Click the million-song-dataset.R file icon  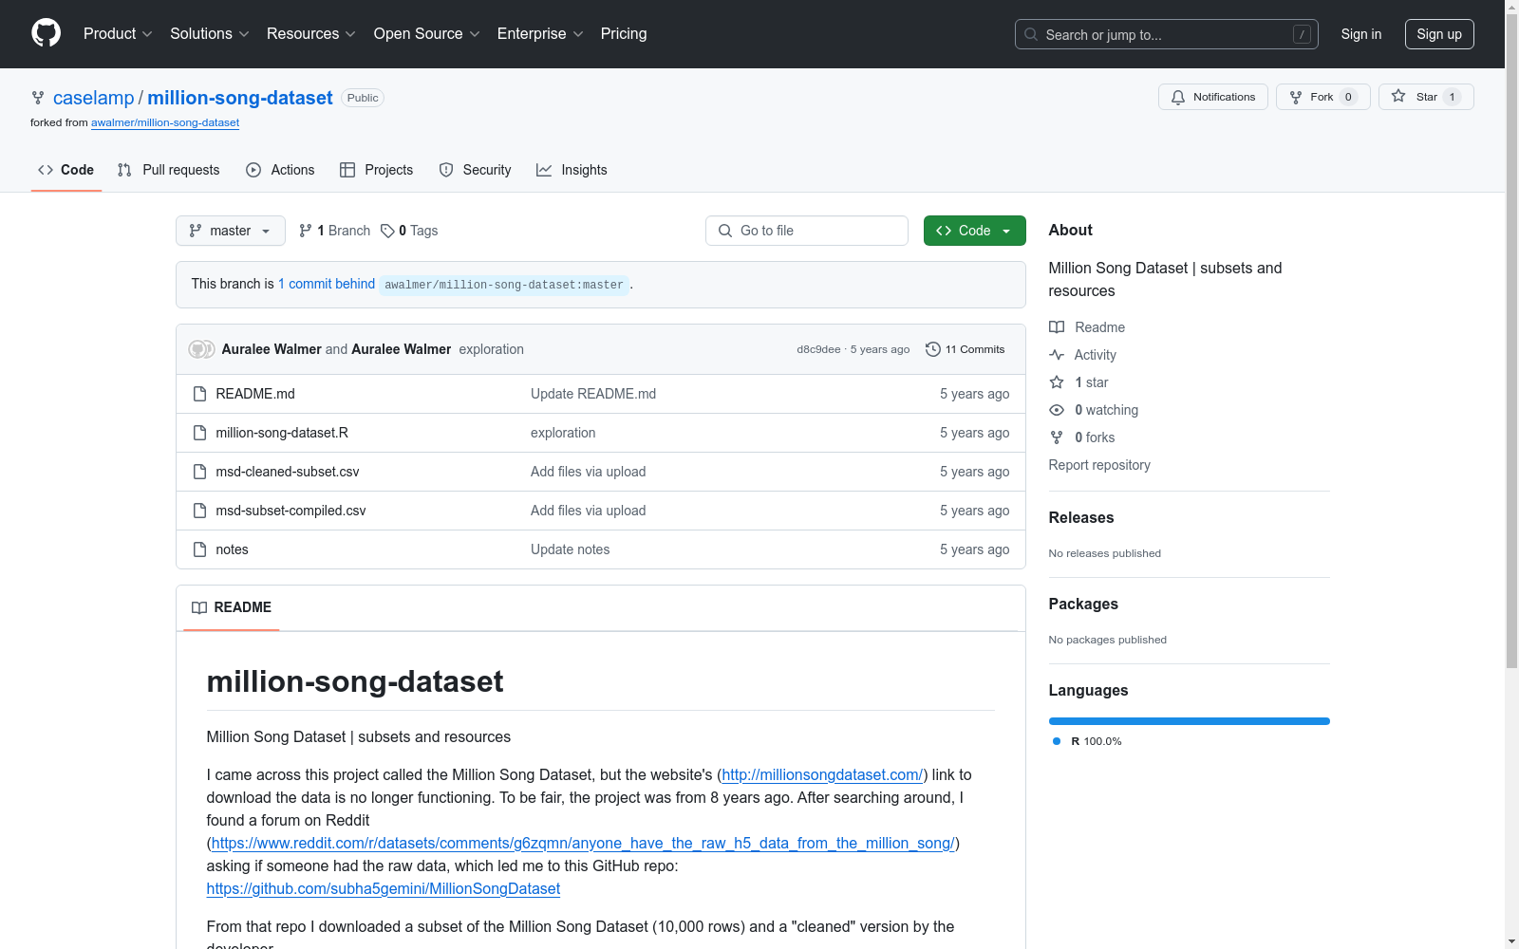(199, 433)
